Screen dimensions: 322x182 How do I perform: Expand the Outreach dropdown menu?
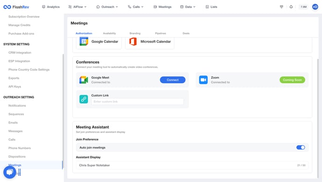pyautogui.click(x=107, y=7)
